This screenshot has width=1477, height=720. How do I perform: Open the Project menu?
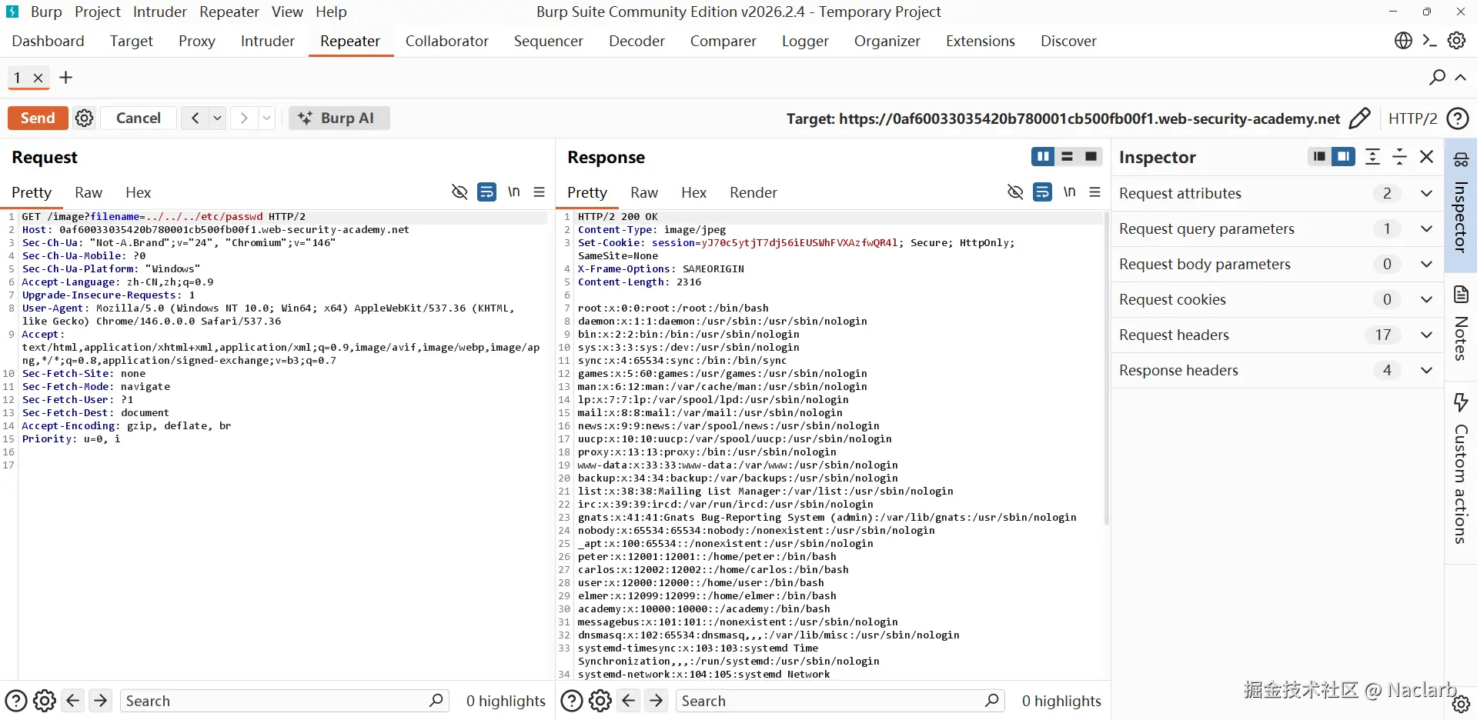coord(98,12)
